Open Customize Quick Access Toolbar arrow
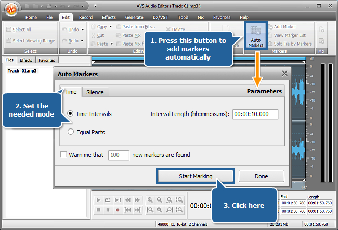338x230 pixels. 95,6
